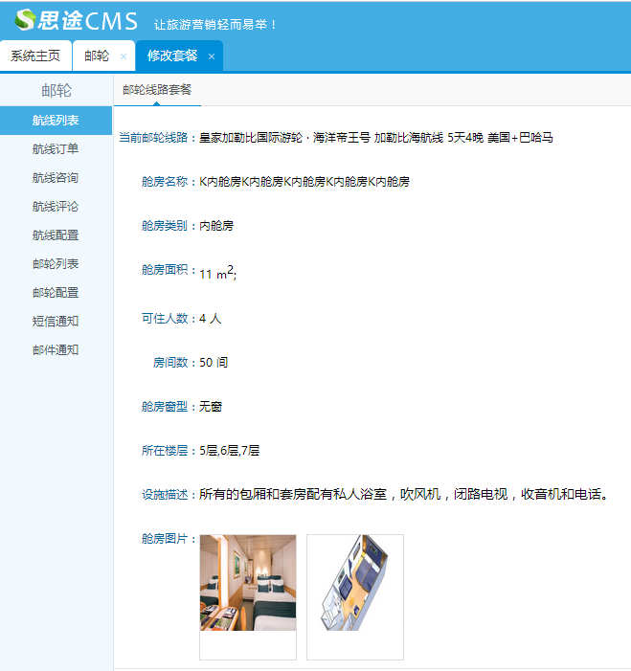Select the 修改套餐 tab

click(172, 56)
